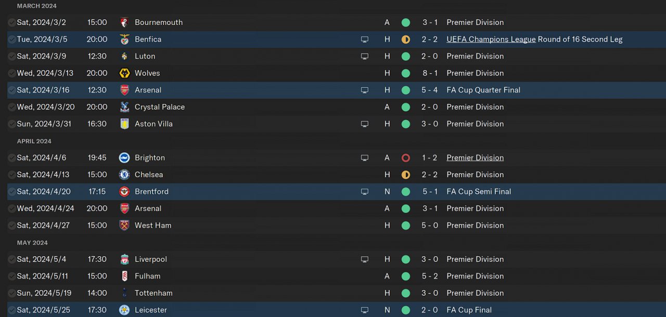Click the red loss indicator for Brighton
Screen dimensions: 666x317
(406, 158)
